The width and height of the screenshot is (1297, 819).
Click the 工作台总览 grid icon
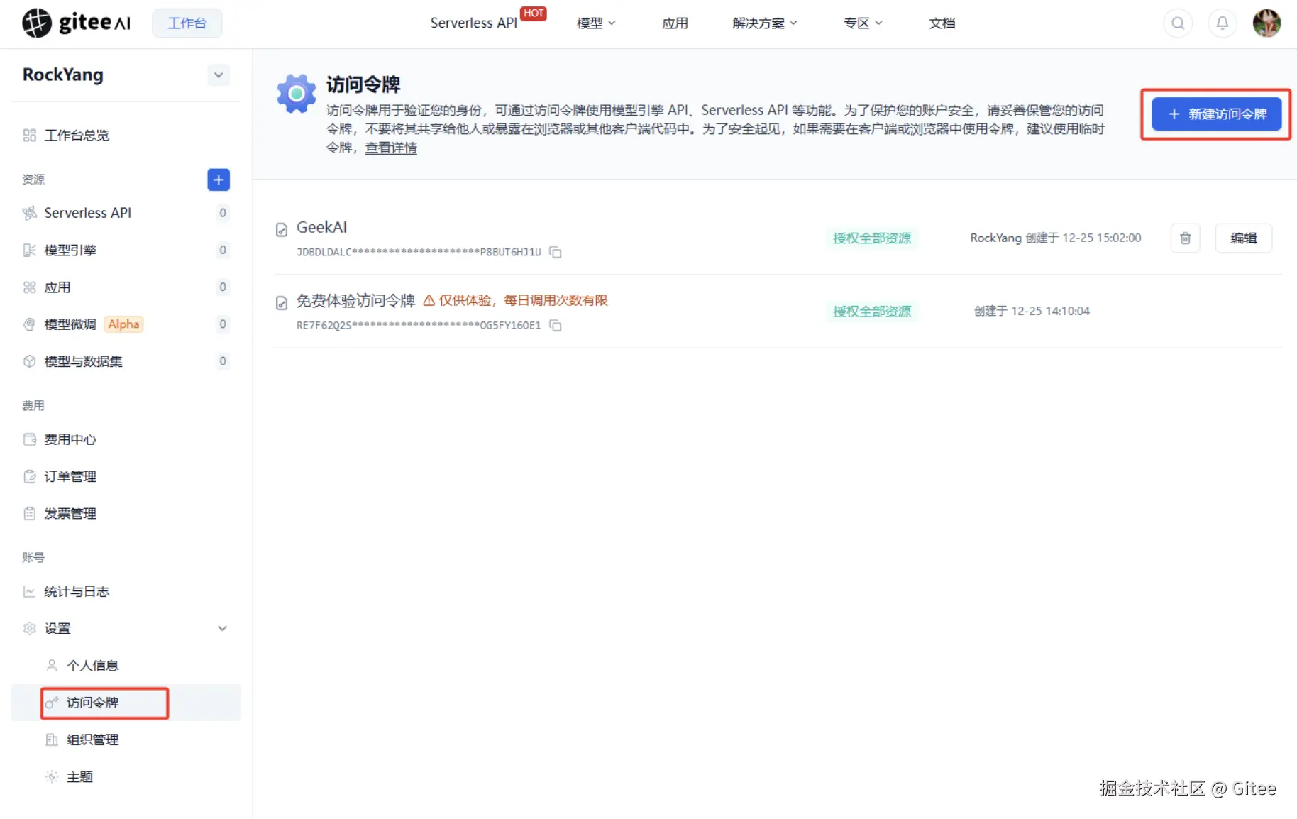point(29,135)
